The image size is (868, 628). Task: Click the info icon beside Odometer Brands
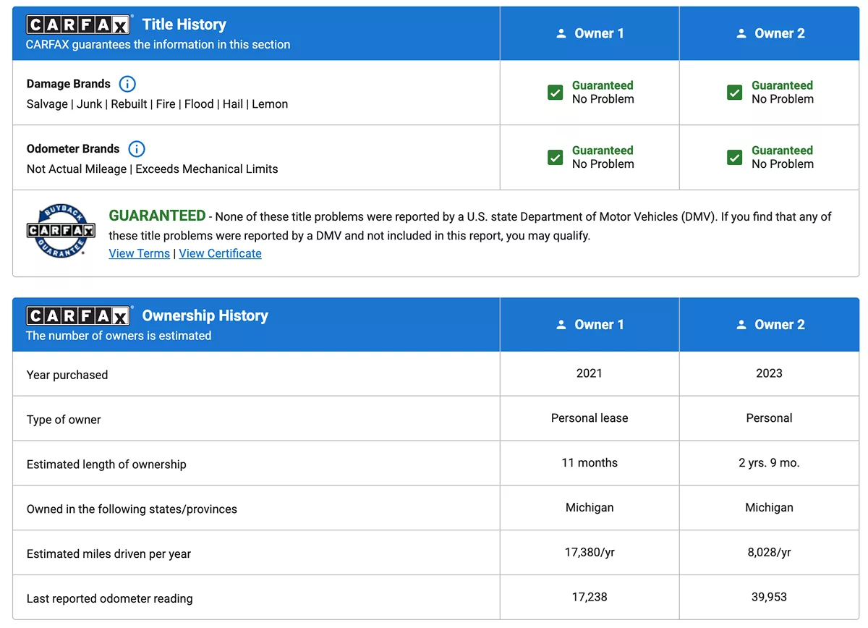pos(136,149)
